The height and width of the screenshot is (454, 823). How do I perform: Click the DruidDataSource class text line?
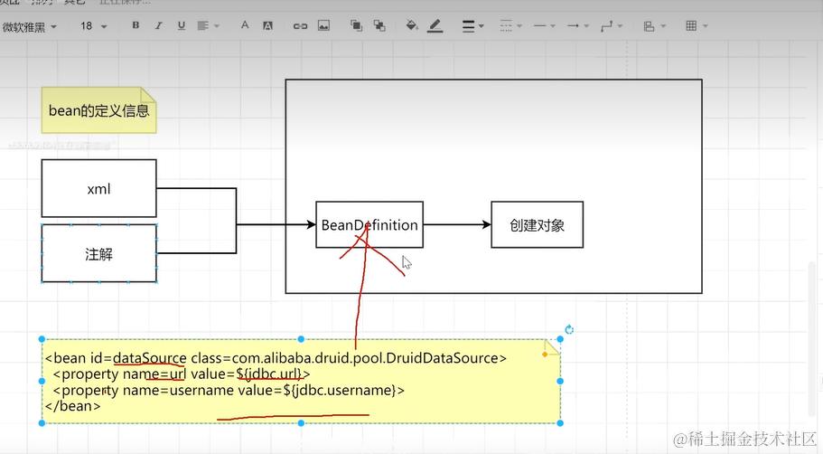pos(276,358)
